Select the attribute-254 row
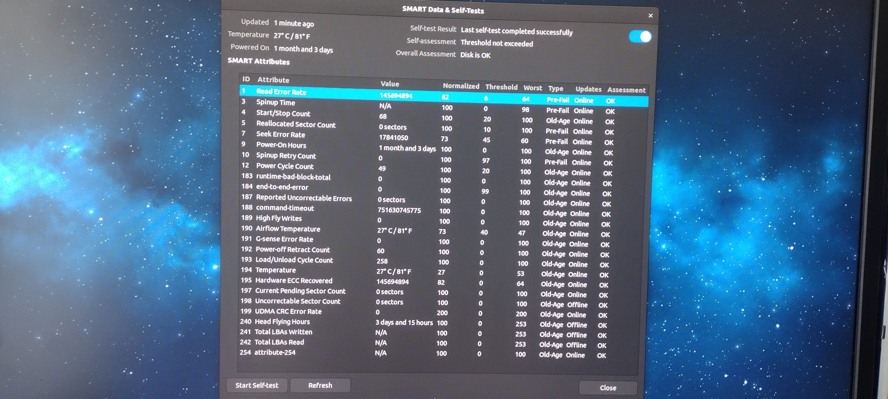The image size is (888, 399). pyautogui.click(x=439, y=353)
